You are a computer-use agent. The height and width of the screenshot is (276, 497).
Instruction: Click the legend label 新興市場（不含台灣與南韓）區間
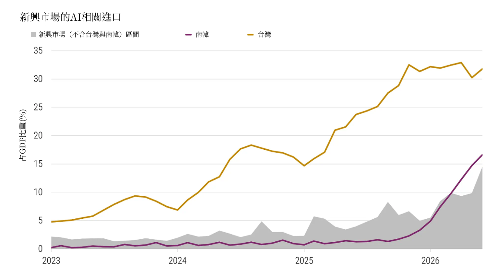89,35
